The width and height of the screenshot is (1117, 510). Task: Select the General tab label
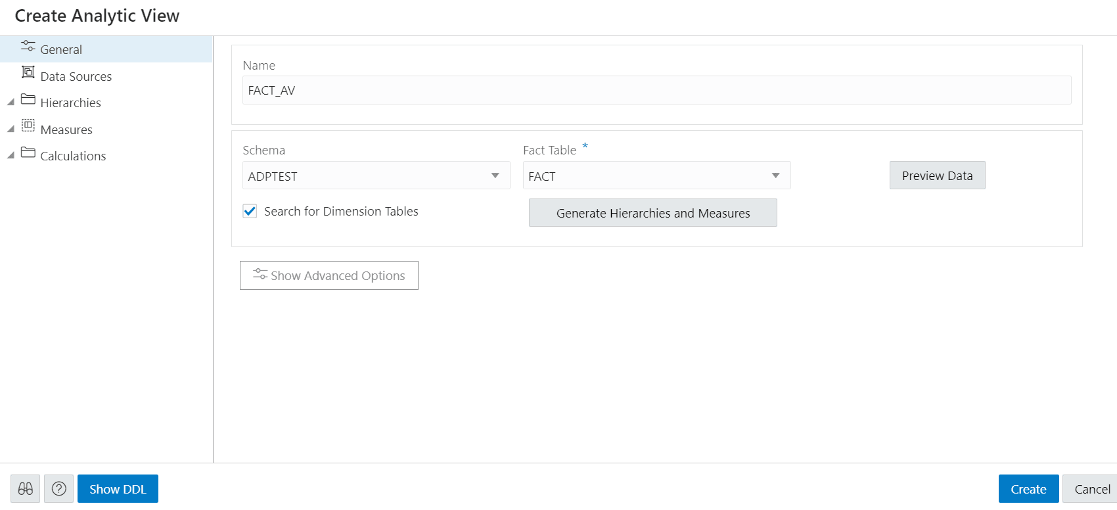coord(61,50)
